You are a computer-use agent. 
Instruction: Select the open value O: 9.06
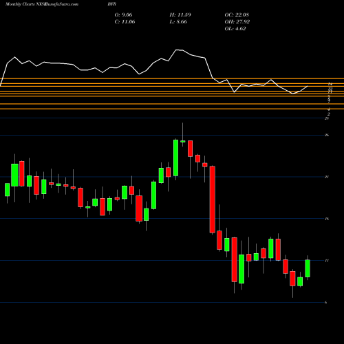(123, 14)
